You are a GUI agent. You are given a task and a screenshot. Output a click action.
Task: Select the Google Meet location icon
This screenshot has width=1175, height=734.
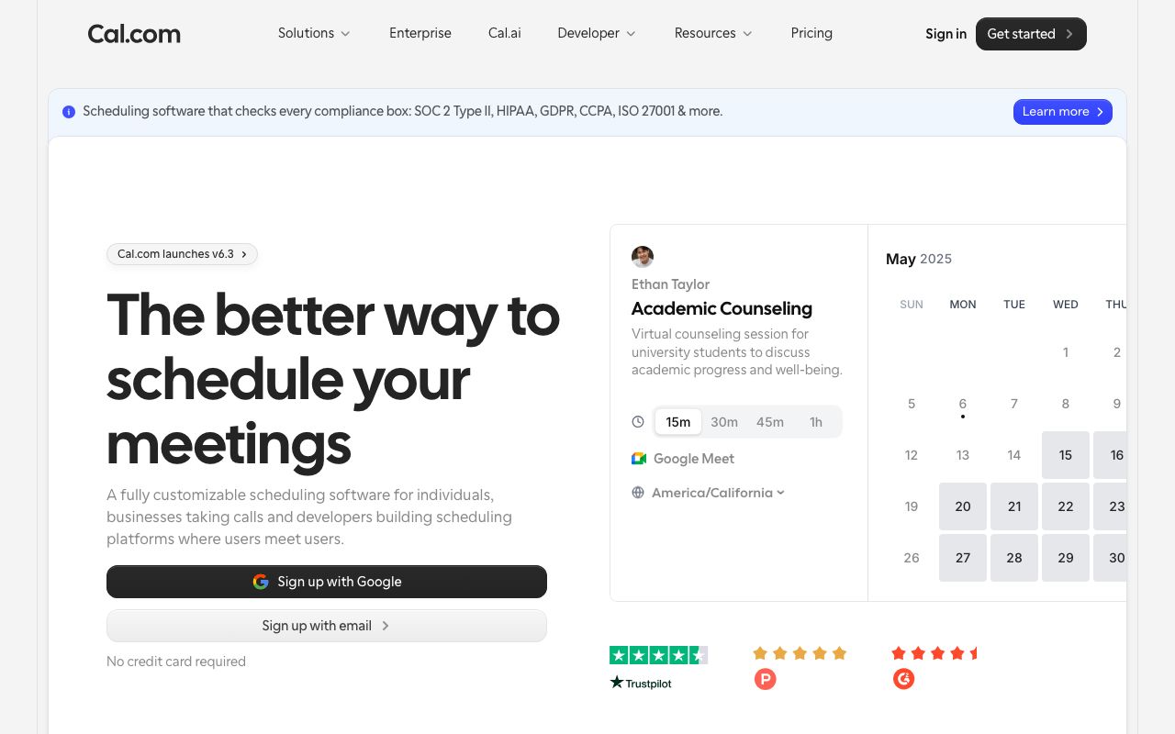click(639, 459)
